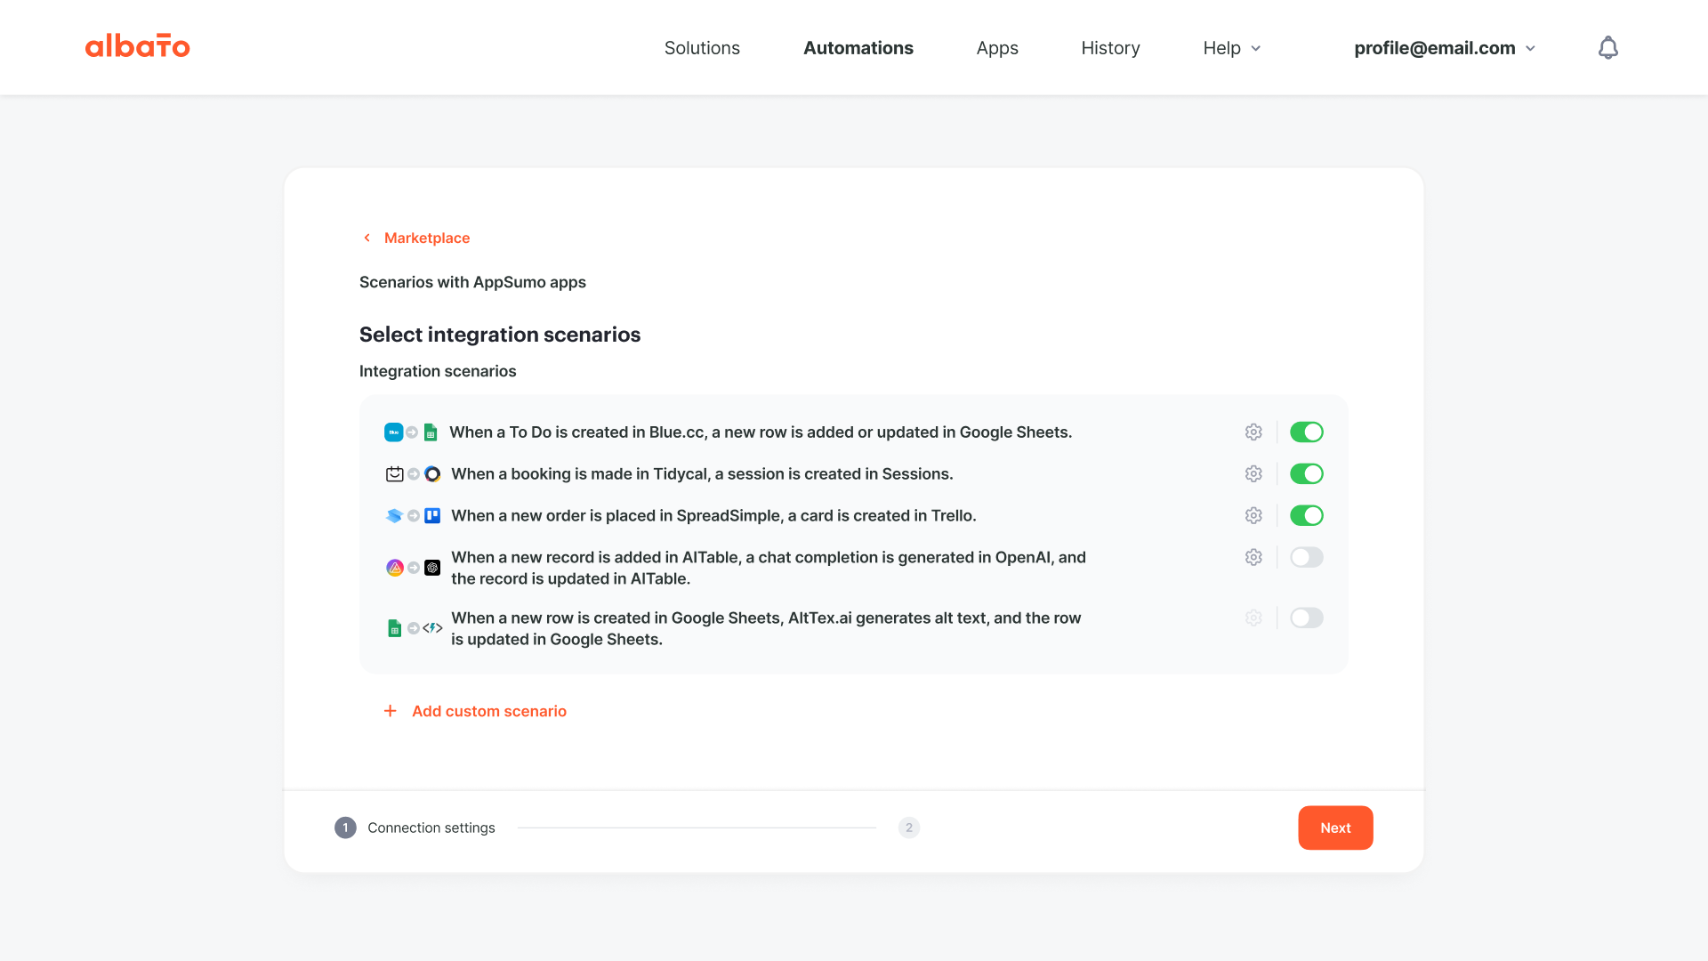
Task: Enable the AITable OpenAI scenario toggle
Action: pos(1306,558)
